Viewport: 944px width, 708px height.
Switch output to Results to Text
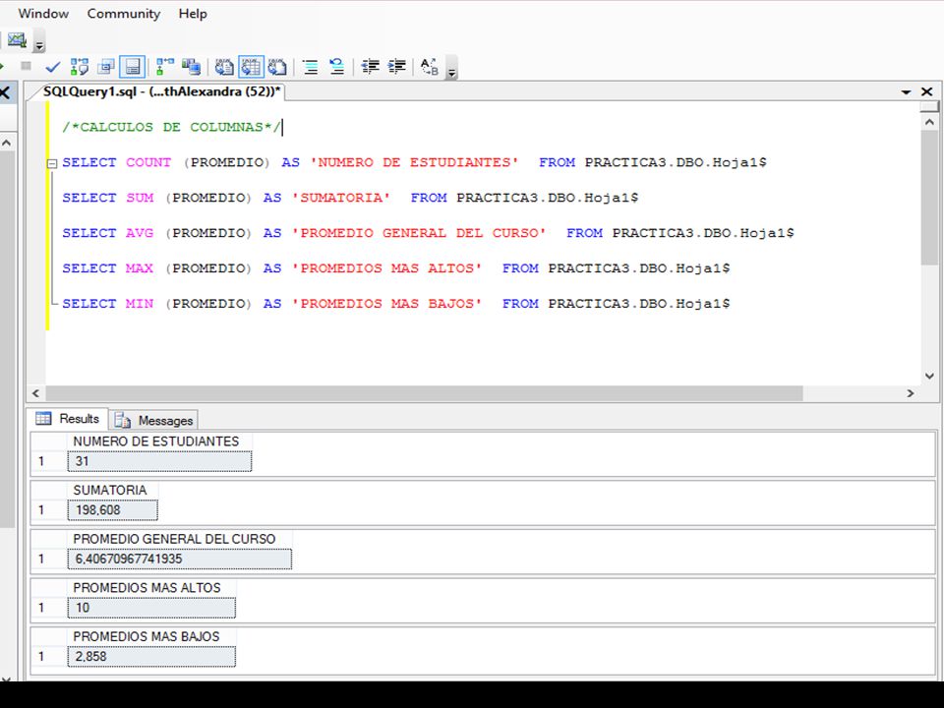(x=224, y=67)
